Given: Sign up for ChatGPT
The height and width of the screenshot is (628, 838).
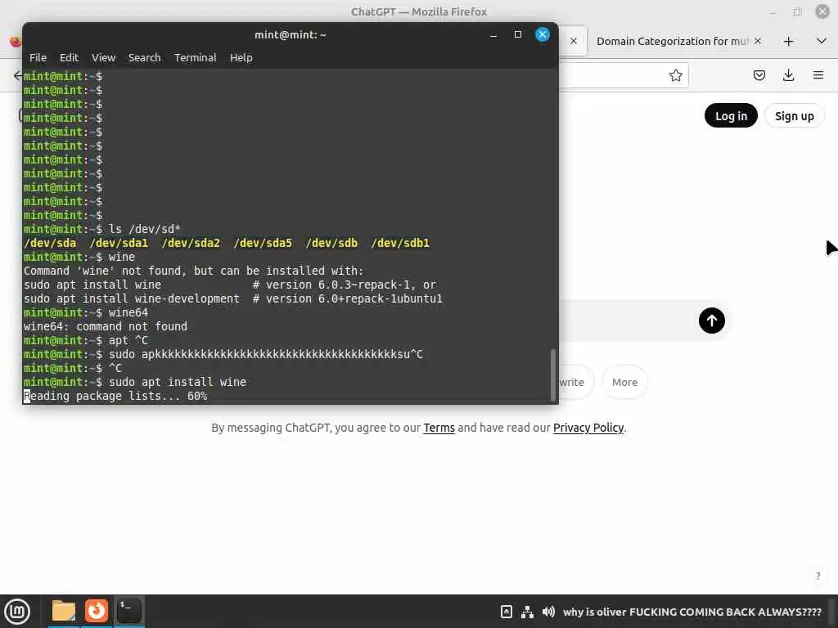Looking at the screenshot, I should tap(794, 116).
